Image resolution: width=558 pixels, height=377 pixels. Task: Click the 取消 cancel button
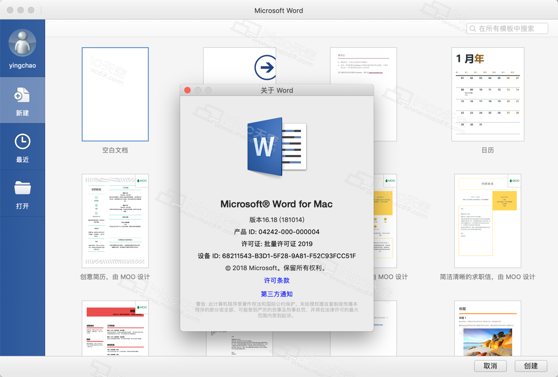490,366
